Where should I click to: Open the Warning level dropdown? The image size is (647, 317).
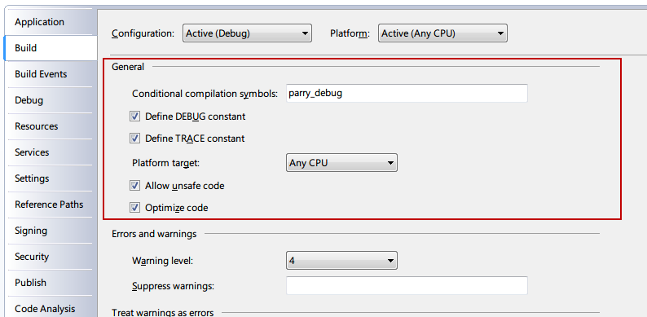pos(341,261)
